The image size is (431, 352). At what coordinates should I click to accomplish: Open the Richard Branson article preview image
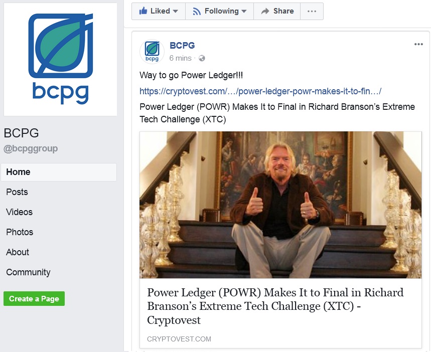tap(280, 205)
